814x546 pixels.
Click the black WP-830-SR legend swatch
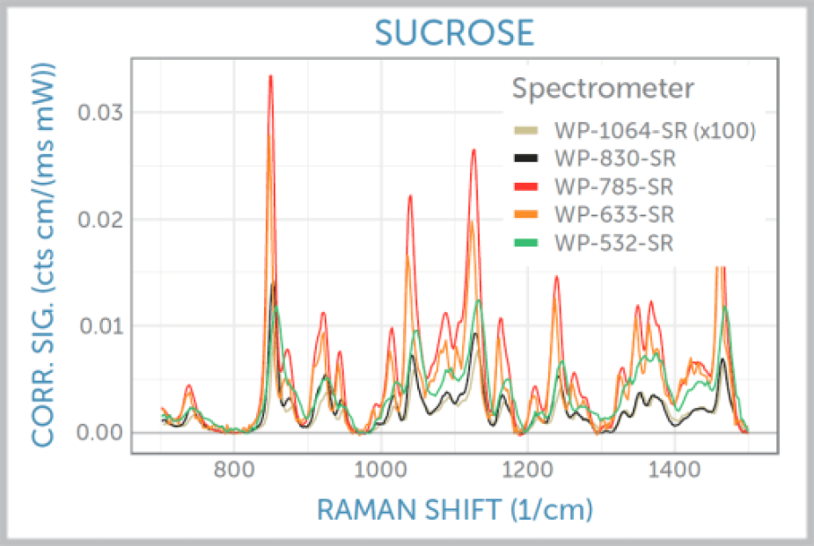[526, 159]
